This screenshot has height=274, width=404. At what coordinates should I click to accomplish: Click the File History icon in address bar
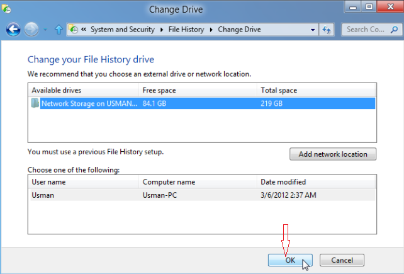(x=74, y=30)
